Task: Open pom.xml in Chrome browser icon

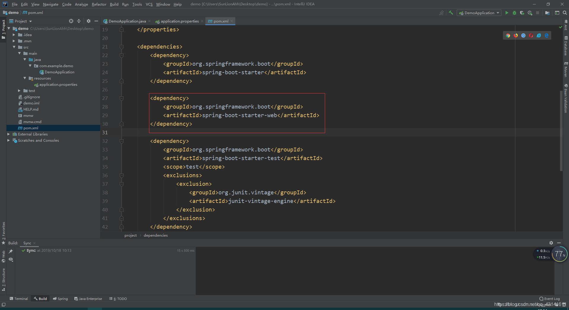Action: click(x=508, y=35)
